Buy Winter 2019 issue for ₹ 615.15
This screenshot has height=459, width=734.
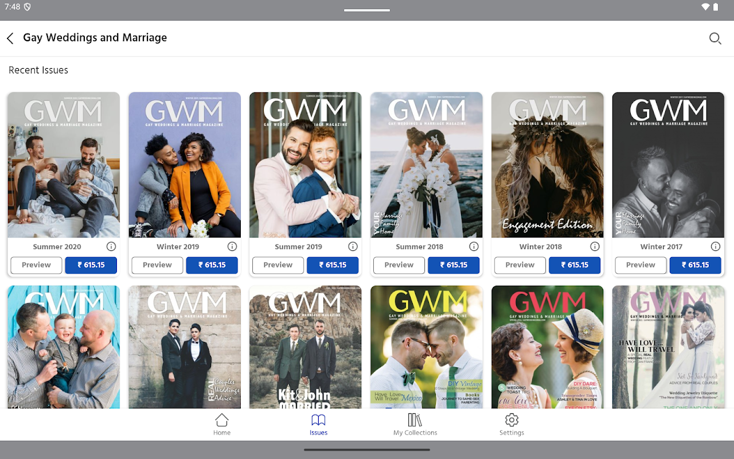click(212, 265)
